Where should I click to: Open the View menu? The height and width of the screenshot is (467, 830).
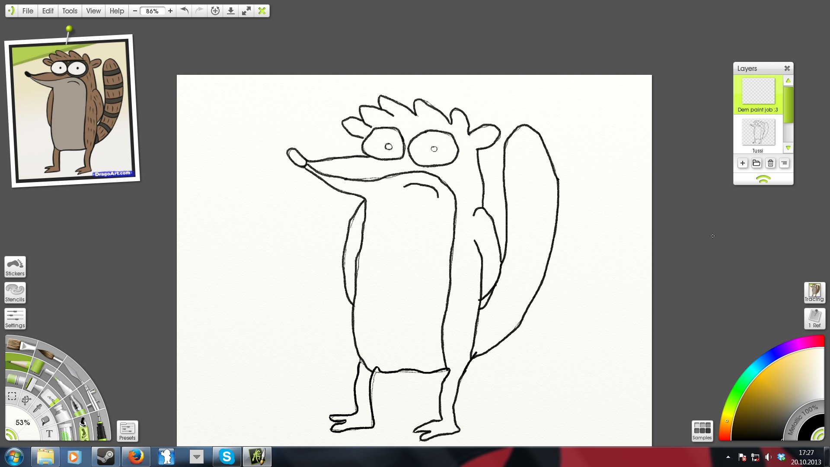click(x=93, y=11)
